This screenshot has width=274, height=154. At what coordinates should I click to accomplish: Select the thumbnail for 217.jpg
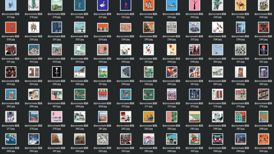[x=11, y=5]
